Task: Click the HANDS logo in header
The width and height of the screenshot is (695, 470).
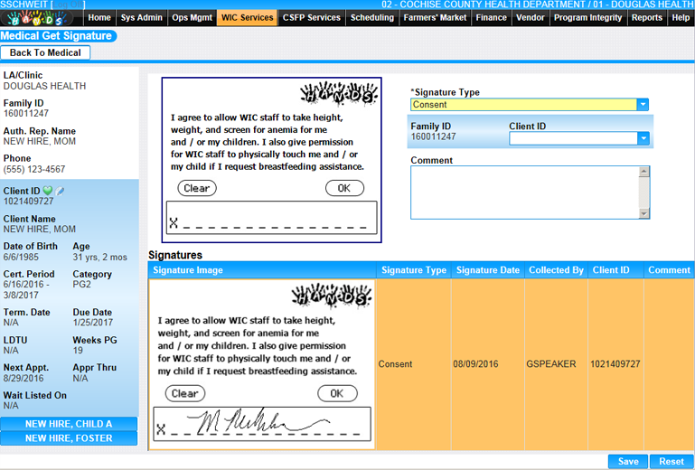Action: click(36, 18)
